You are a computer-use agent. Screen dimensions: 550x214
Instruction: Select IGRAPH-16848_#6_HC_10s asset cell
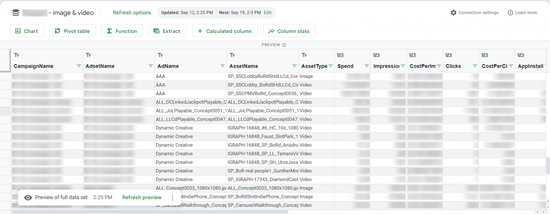[x=262, y=128]
